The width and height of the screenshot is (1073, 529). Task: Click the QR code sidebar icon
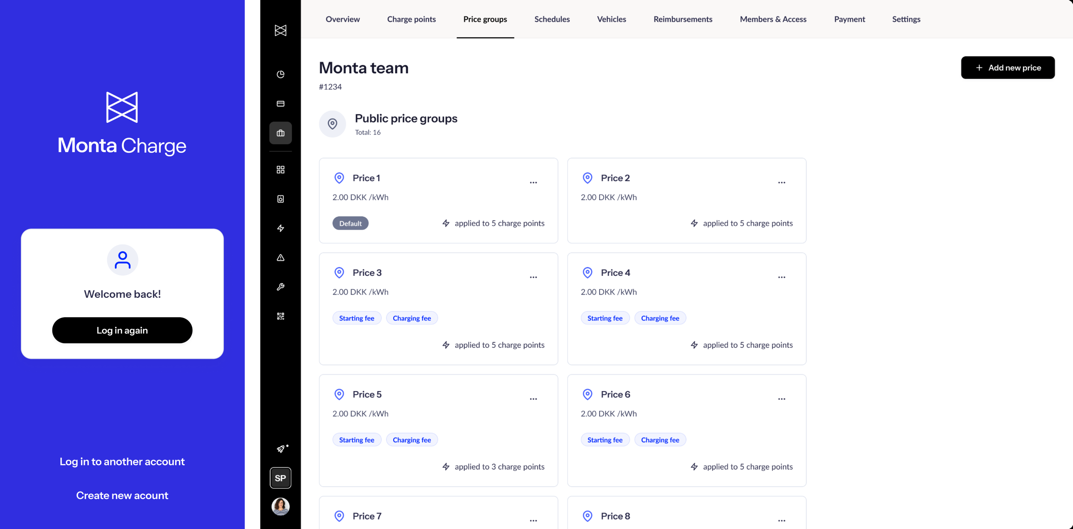tap(280, 316)
